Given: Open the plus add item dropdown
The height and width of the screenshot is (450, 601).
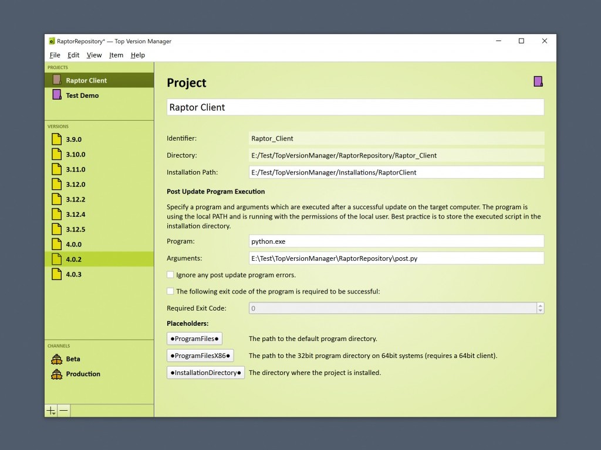Looking at the screenshot, I should tap(51, 411).
